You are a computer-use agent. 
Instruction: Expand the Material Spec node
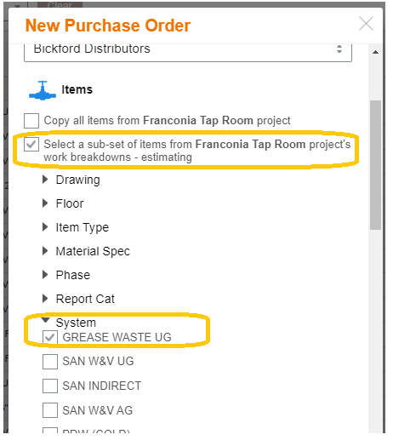45,251
